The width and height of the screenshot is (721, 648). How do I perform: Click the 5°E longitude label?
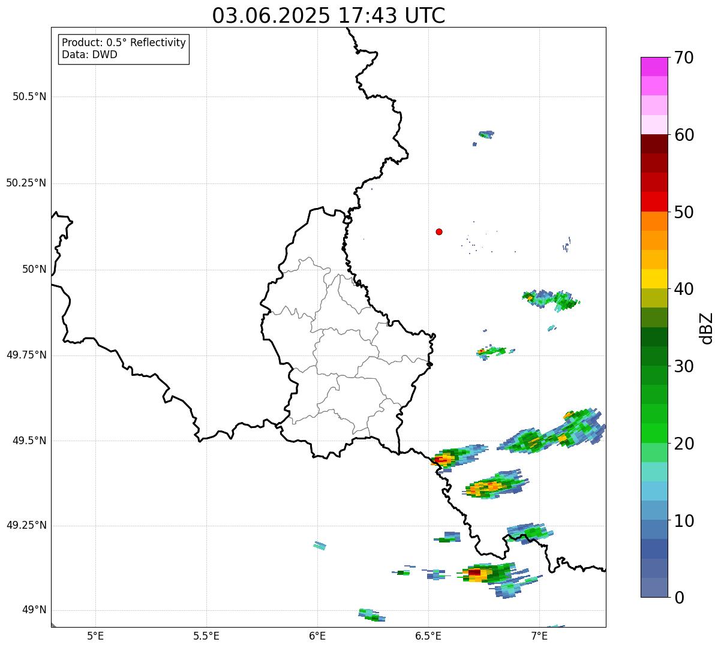tap(95, 635)
